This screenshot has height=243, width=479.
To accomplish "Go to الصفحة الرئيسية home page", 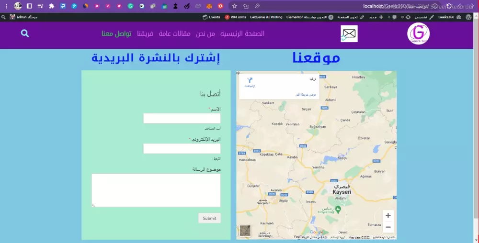I will [x=242, y=33].
